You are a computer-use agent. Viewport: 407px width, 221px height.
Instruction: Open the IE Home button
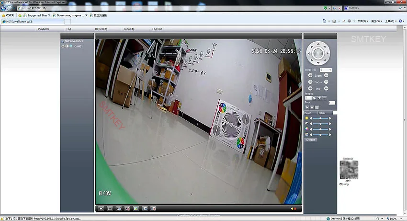tap(324, 21)
